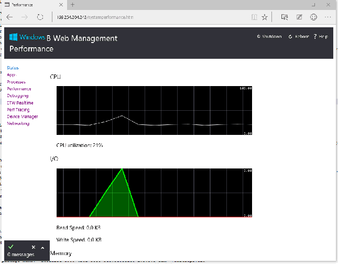Open the Performance page link
This screenshot has height=264, width=338.
[x=19, y=89]
